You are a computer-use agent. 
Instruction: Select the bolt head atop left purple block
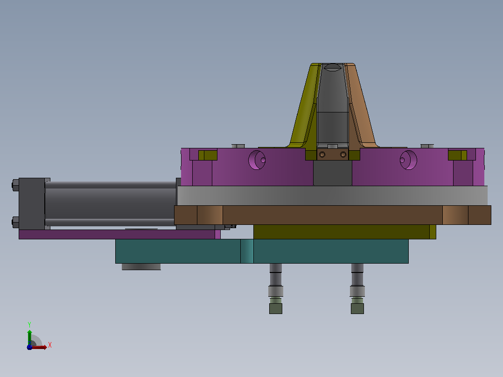click(x=238, y=146)
